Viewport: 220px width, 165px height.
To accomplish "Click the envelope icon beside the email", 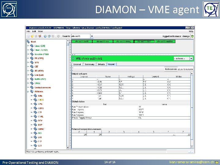I will coord(217,162).
